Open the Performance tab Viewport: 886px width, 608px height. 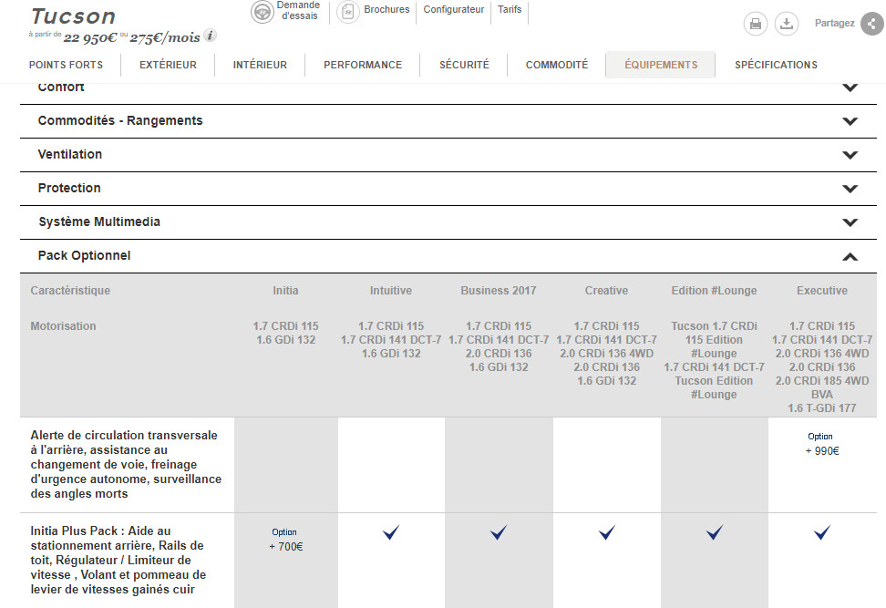pos(363,65)
